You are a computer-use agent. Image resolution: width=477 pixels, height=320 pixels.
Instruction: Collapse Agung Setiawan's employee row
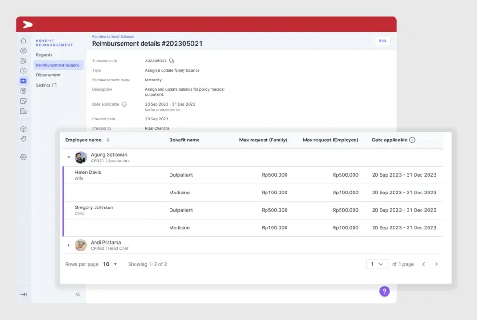[68, 157]
